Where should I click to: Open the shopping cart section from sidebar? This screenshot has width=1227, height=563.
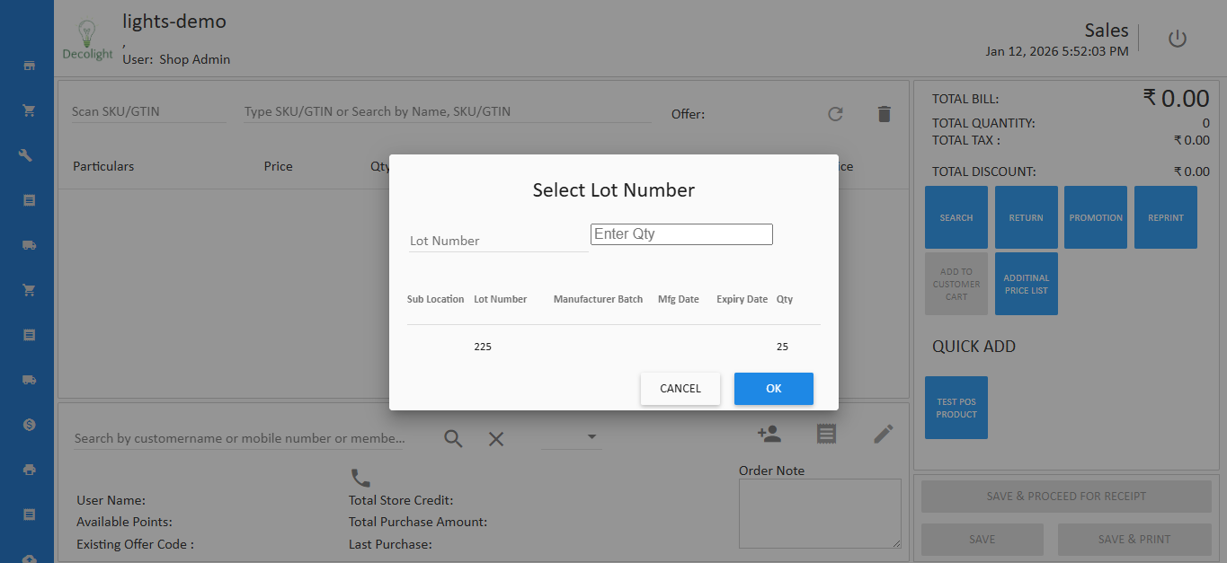point(28,110)
